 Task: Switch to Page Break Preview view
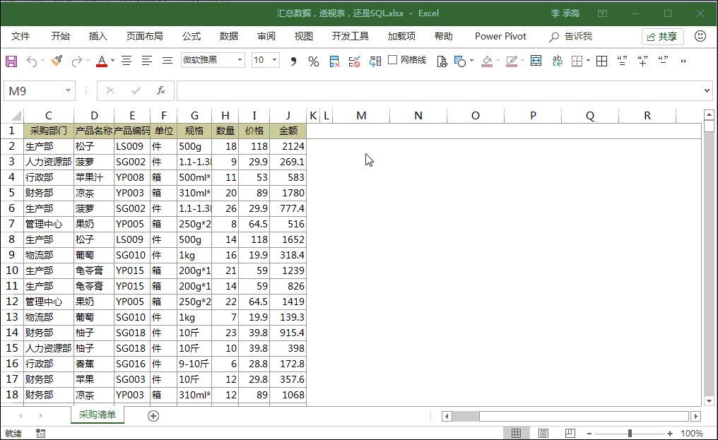(x=570, y=433)
